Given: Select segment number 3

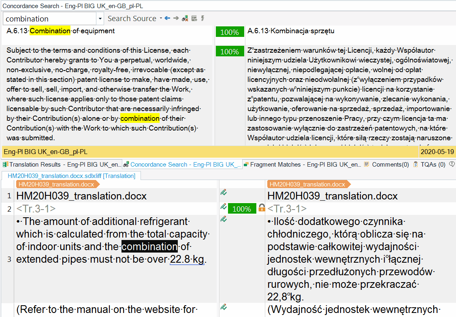Looking at the screenshot, I should coord(9,259).
